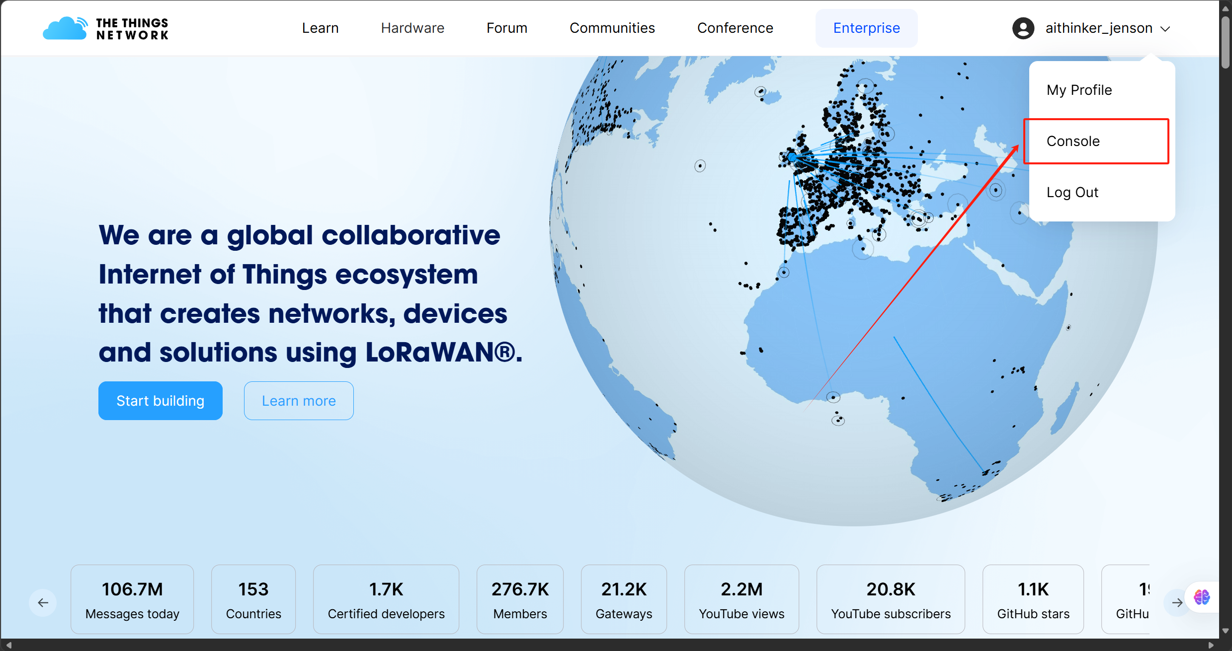Open the Communities menu
The width and height of the screenshot is (1232, 651).
pyautogui.click(x=612, y=28)
